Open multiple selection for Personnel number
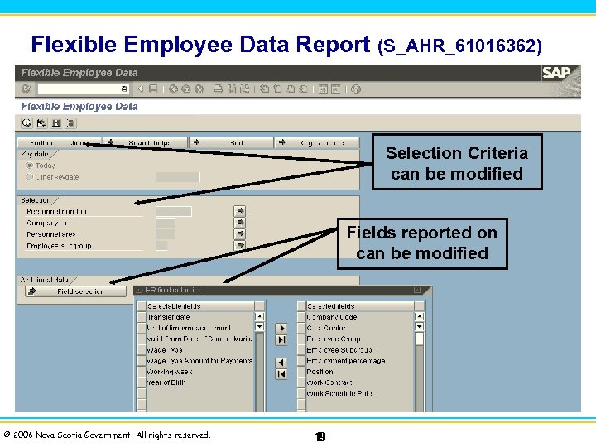The image size is (596, 447). click(x=240, y=211)
